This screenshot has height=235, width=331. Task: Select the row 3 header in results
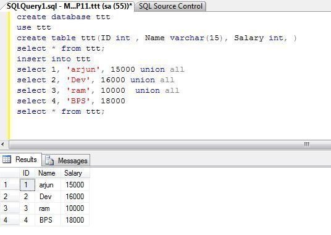9,208
